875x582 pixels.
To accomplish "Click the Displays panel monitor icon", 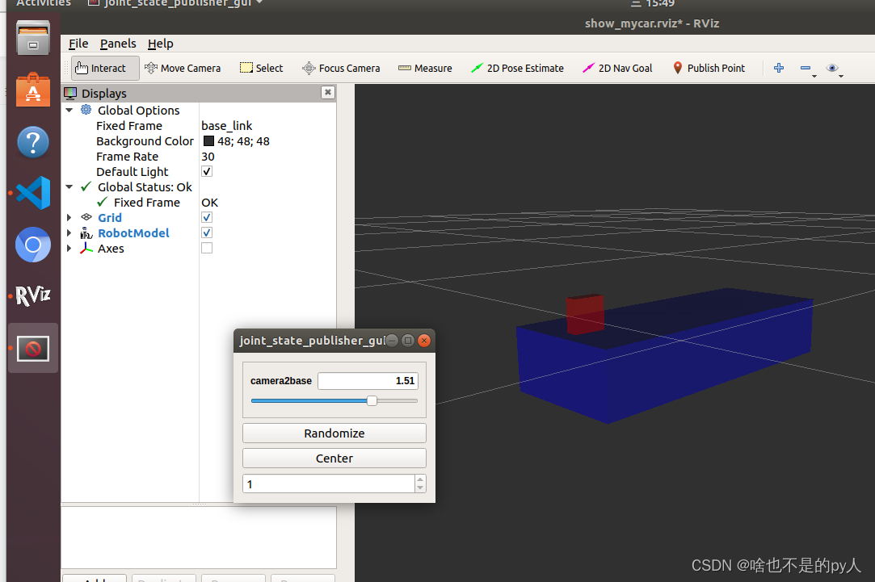I will 70,93.
